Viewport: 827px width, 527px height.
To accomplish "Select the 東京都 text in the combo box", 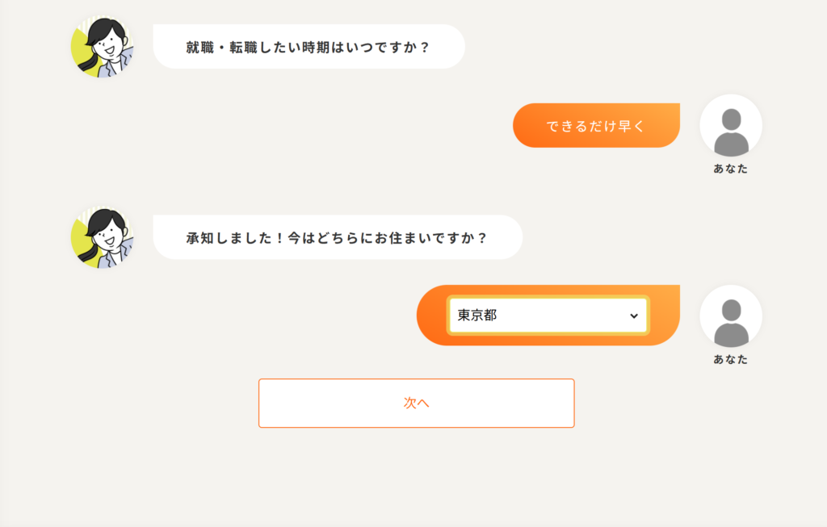I will click(x=477, y=316).
